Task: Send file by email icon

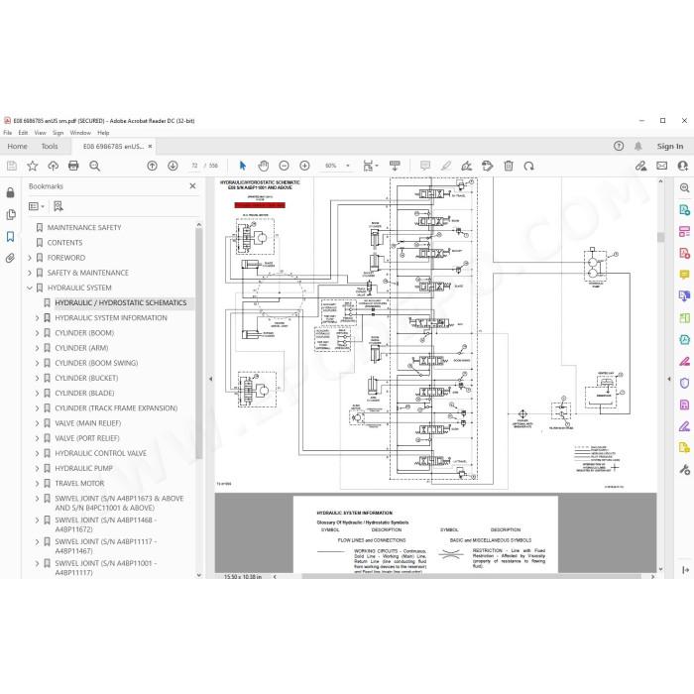Action: (x=661, y=166)
